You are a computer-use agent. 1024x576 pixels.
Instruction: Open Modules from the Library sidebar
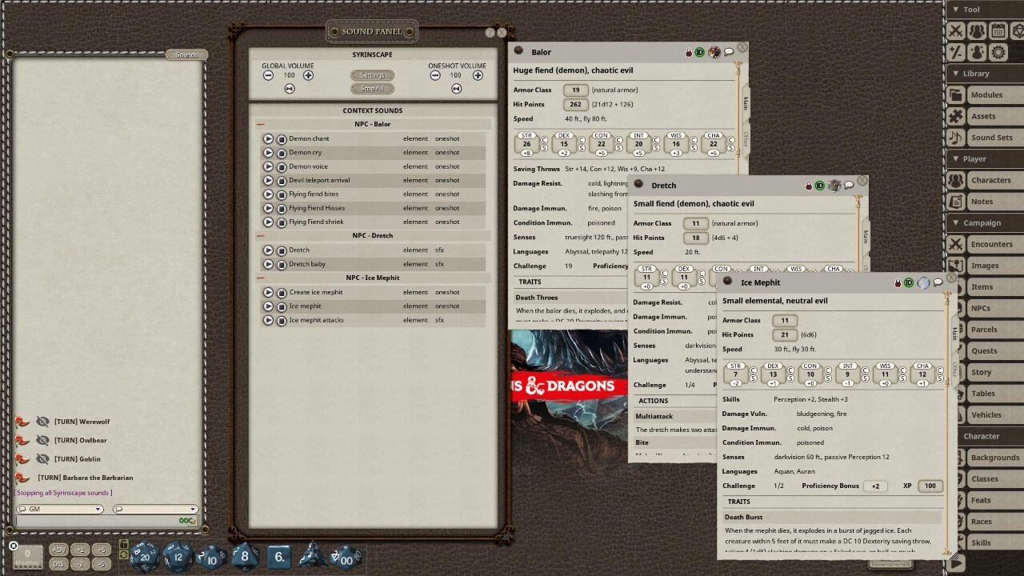click(x=991, y=94)
